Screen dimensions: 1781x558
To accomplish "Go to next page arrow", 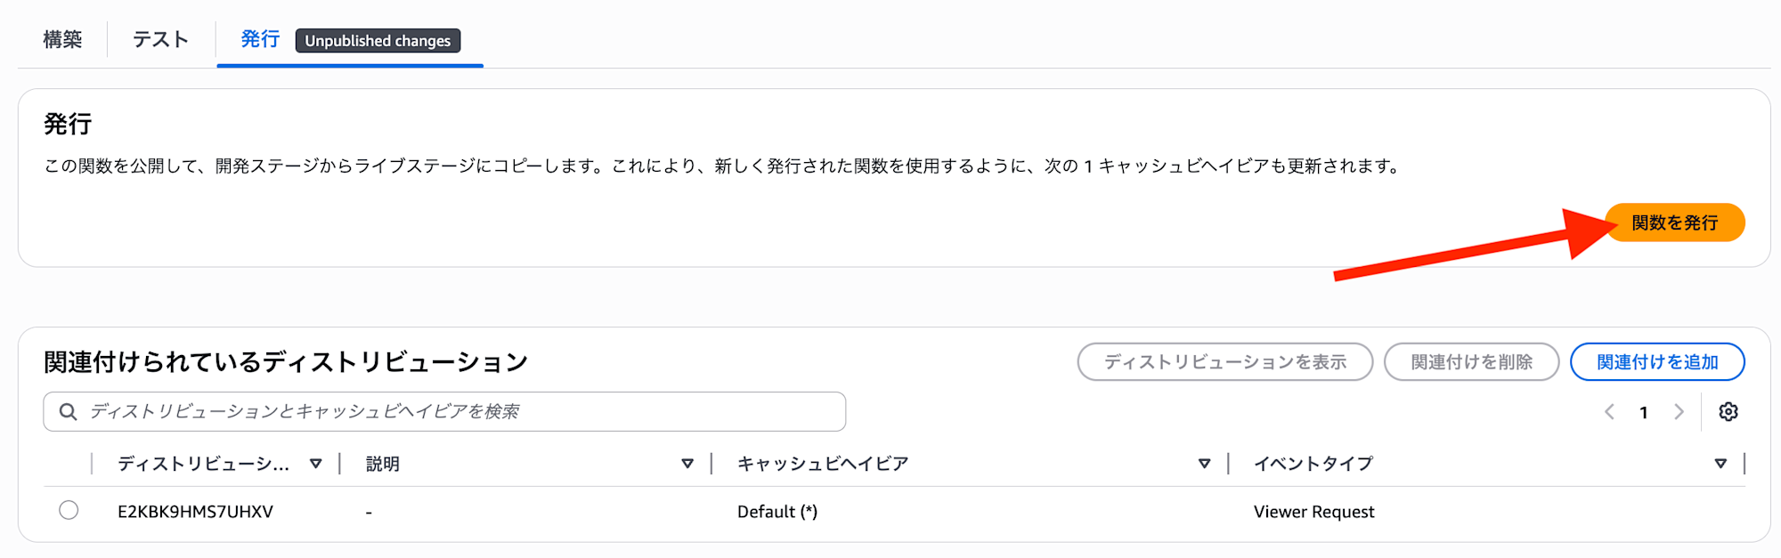I will point(1679,412).
